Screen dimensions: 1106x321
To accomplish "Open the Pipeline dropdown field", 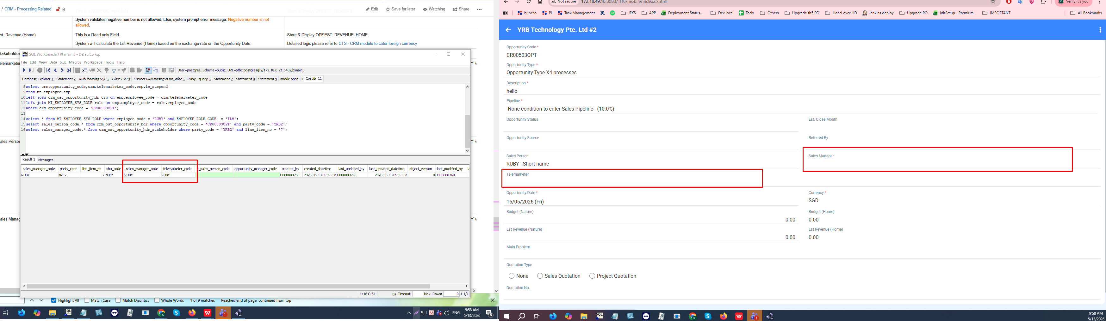I will pyautogui.click(x=802, y=109).
